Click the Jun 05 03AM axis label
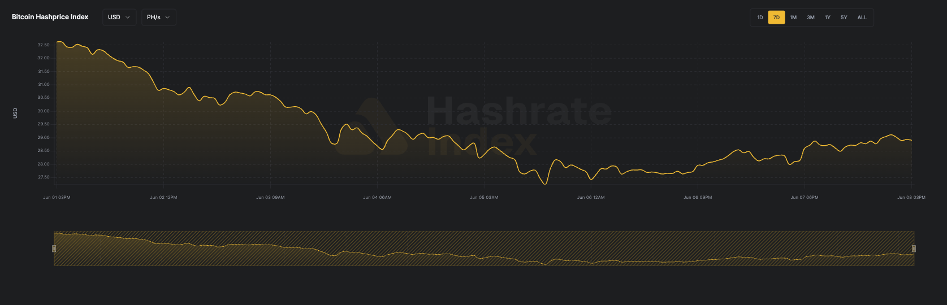 pos(484,198)
